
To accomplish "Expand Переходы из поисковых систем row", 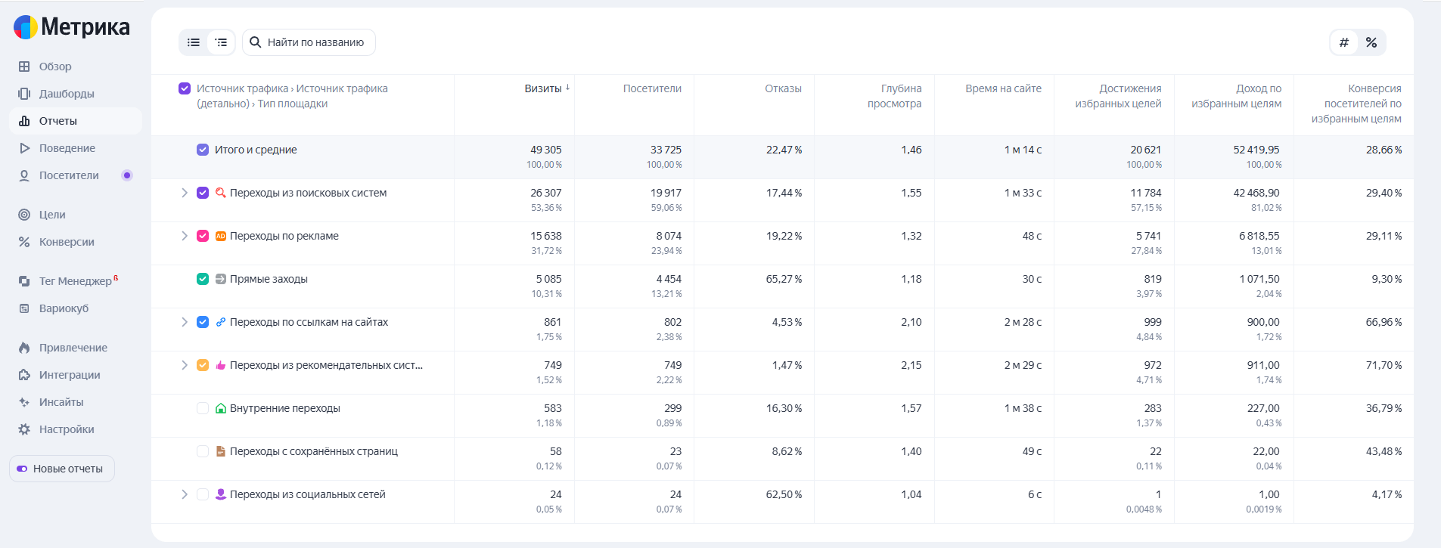I will [185, 193].
